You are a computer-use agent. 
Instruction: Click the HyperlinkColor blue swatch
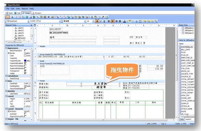coord(25,61)
